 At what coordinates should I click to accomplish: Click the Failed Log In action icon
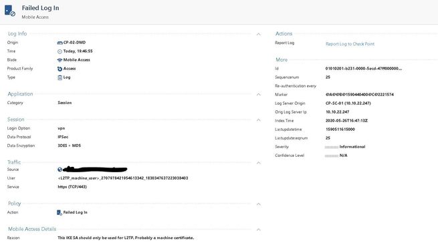click(60, 212)
